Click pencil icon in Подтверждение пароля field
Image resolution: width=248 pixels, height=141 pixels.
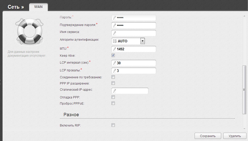pyautogui.click(x=114, y=25)
